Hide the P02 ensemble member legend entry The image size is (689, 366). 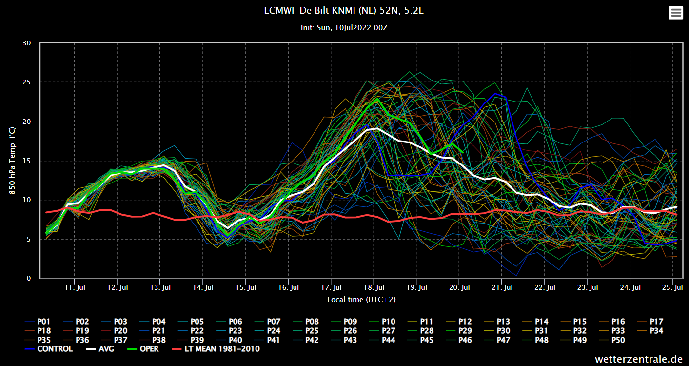point(76,322)
